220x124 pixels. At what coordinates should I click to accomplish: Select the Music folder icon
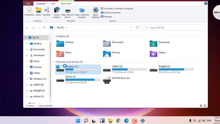click(x=60, y=54)
